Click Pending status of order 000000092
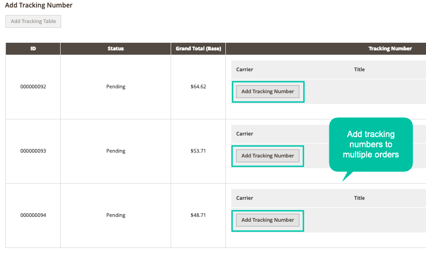Screen dimensions: 426x256 click(x=116, y=87)
